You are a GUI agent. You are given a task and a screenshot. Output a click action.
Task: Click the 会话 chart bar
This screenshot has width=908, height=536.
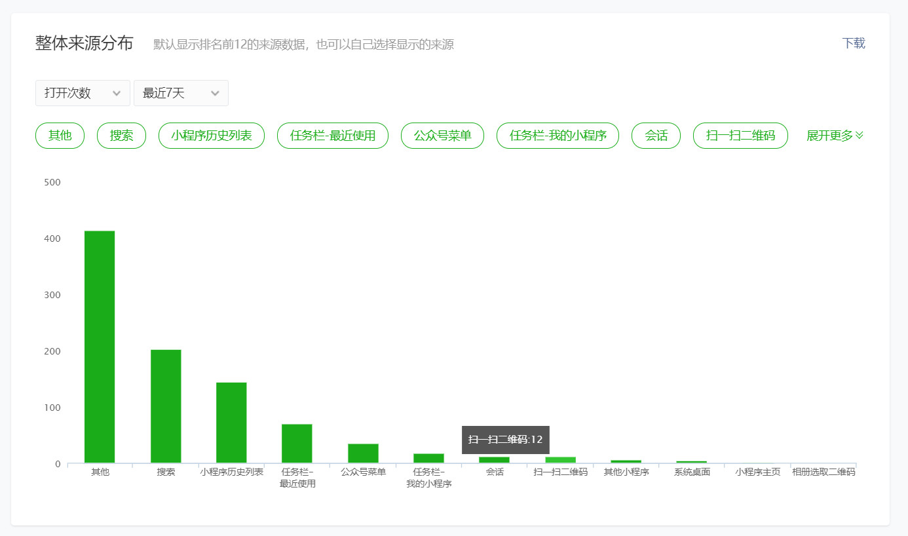coord(494,460)
